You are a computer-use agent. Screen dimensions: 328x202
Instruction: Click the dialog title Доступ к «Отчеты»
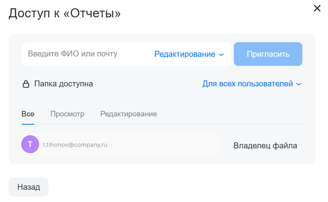pos(65,13)
